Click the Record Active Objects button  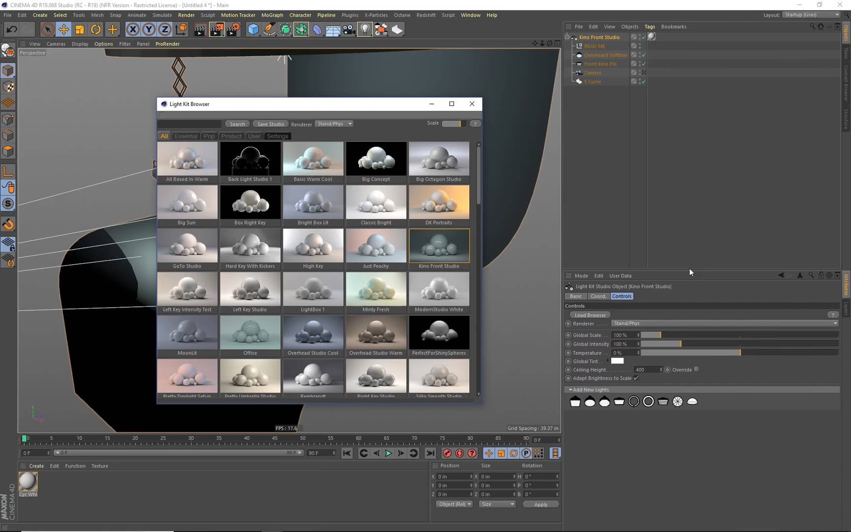pyautogui.click(x=447, y=453)
